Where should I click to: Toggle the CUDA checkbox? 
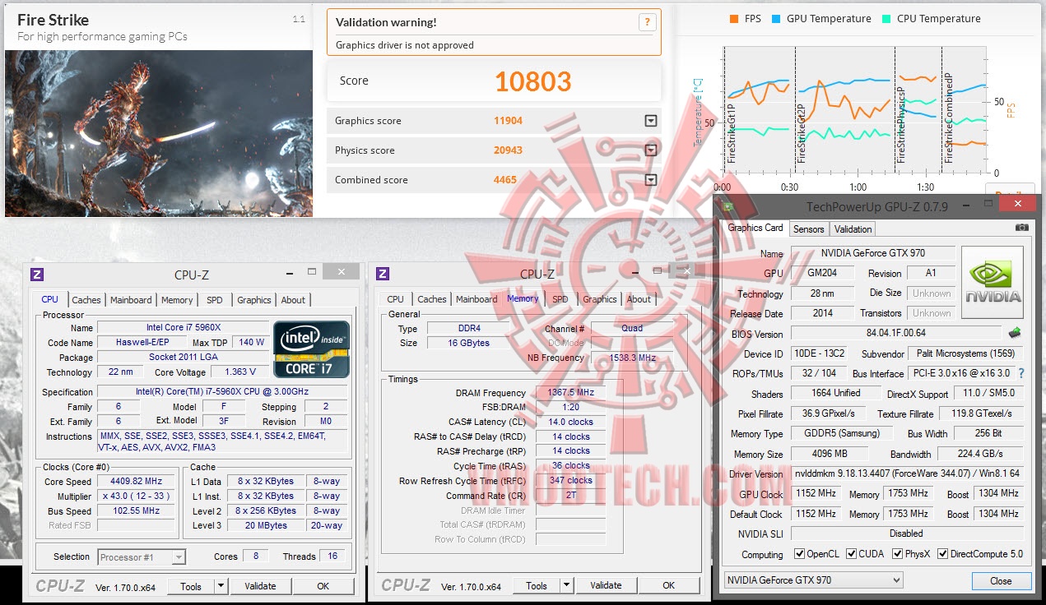[851, 554]
